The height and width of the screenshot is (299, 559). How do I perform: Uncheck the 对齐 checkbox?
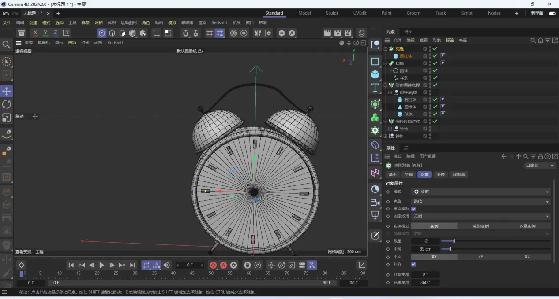[x=413, y=264]
